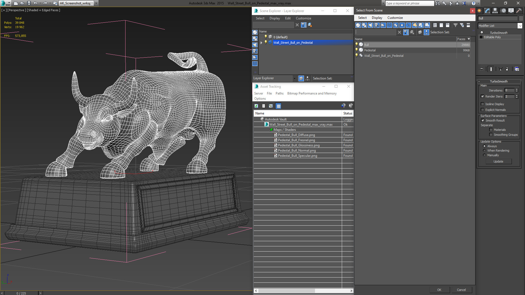Enable Isoline Display checkbox
525x295 pixels.
coord(482,104)
